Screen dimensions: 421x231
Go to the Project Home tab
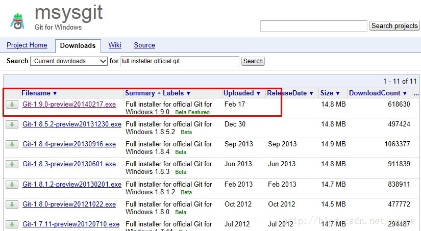(27, 45)
